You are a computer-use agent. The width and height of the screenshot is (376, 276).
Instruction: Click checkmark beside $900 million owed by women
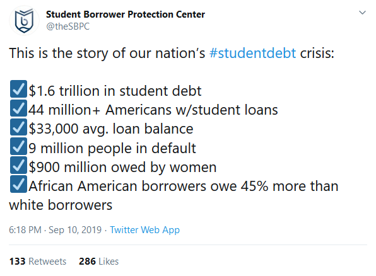pyautogui.click(x=18, y=165)
